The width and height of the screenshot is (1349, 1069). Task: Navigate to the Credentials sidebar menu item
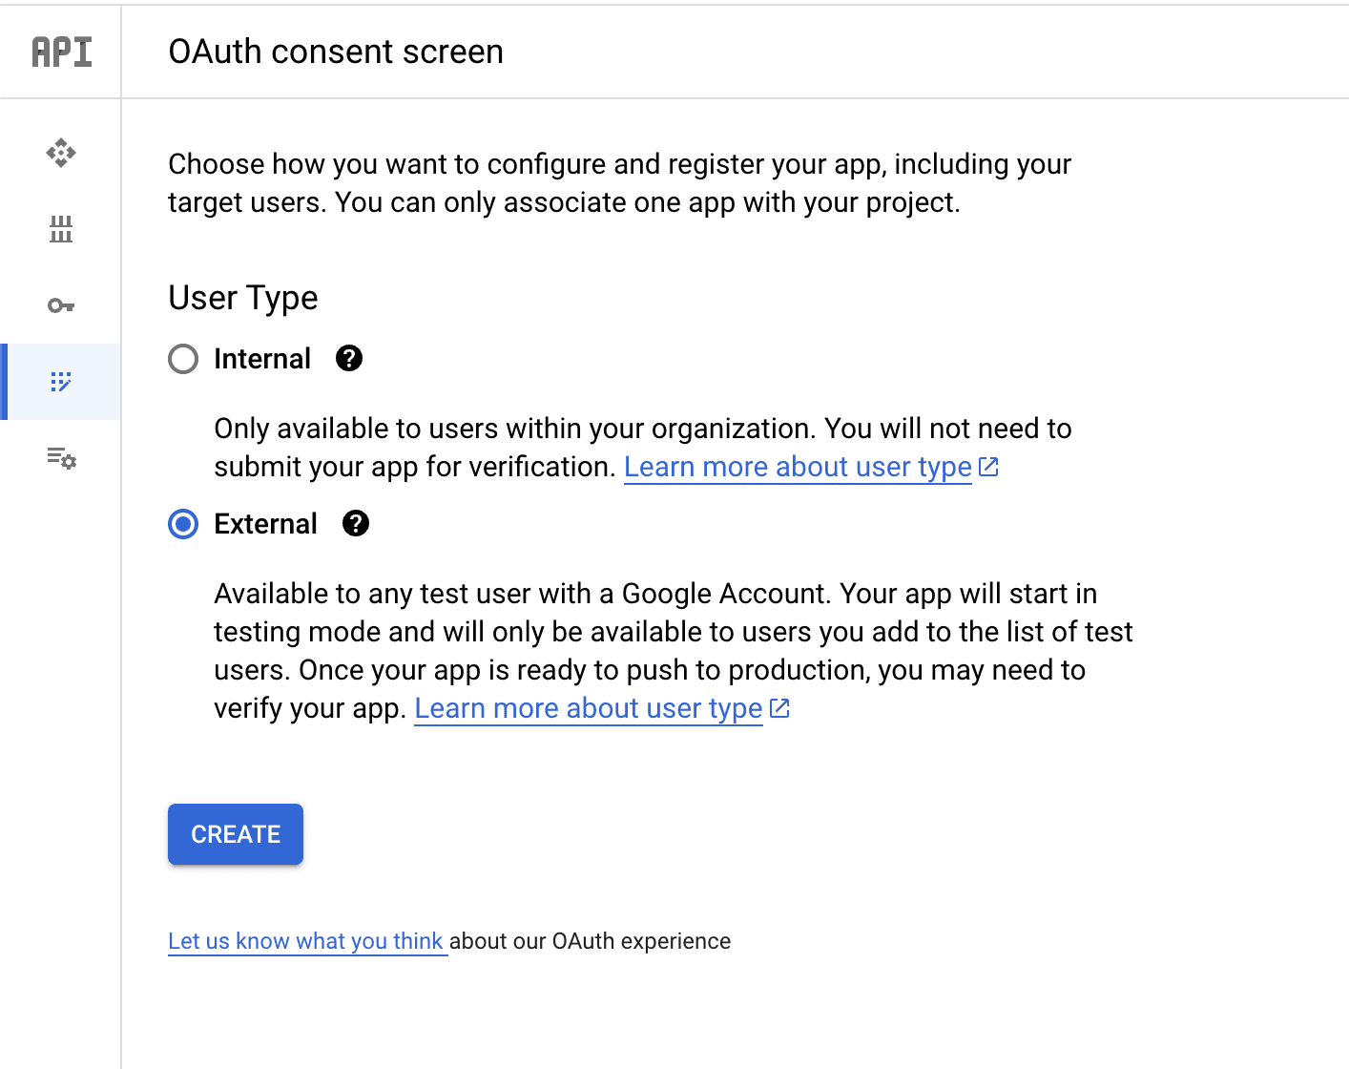coord(60,305)
